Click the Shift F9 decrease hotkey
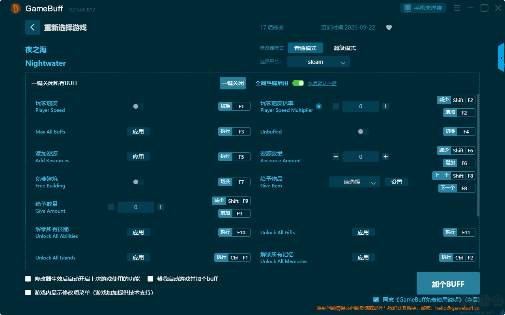This screenshot has width=505, height=315. click(231, 201)
